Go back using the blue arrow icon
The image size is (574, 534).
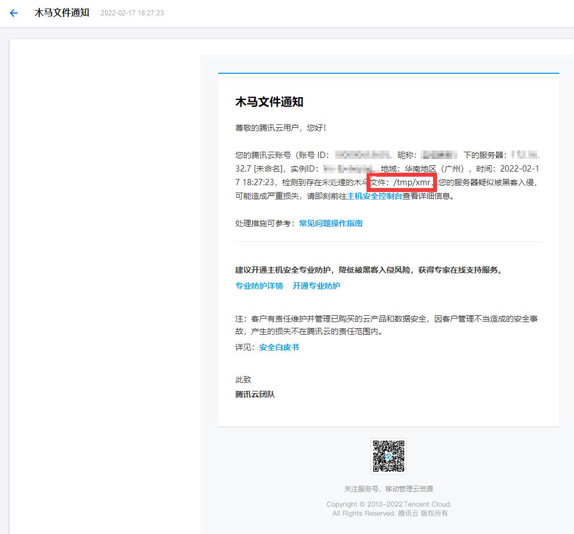(14, 13)
